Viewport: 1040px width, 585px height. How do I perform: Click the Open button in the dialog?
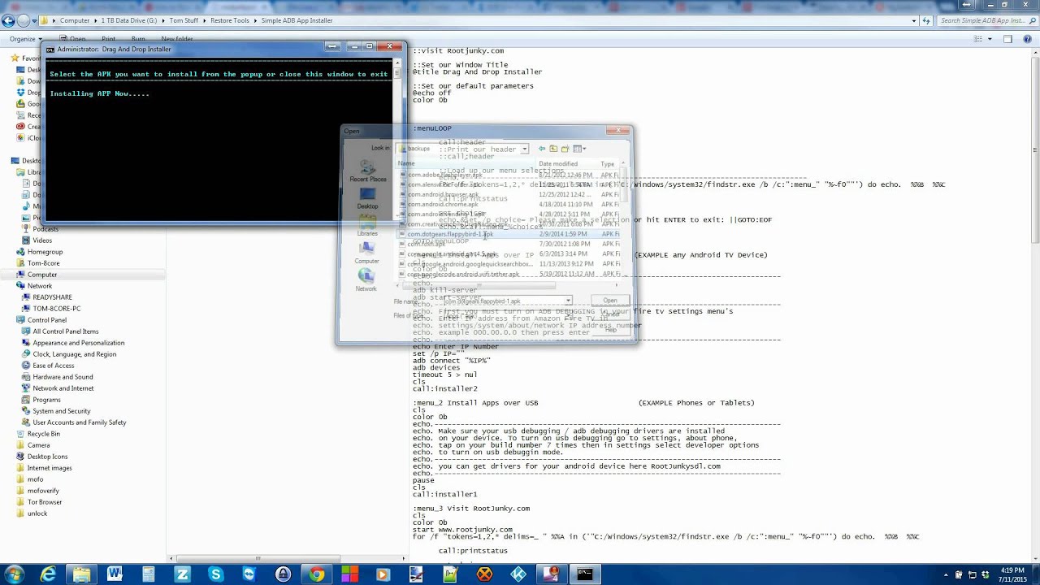click(x=609, y=301)
